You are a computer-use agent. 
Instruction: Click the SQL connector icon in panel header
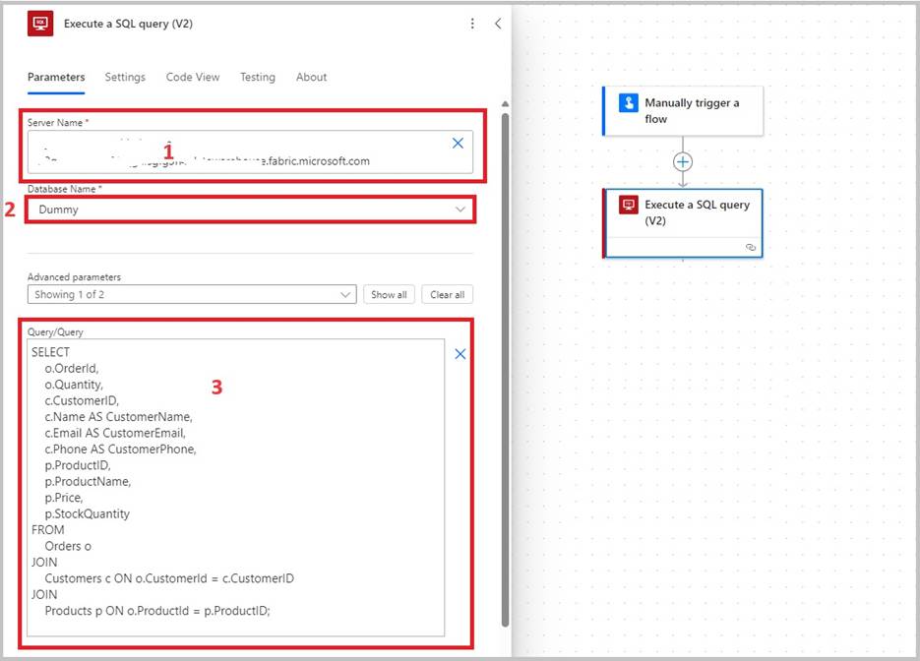click(x=40, y=24)
